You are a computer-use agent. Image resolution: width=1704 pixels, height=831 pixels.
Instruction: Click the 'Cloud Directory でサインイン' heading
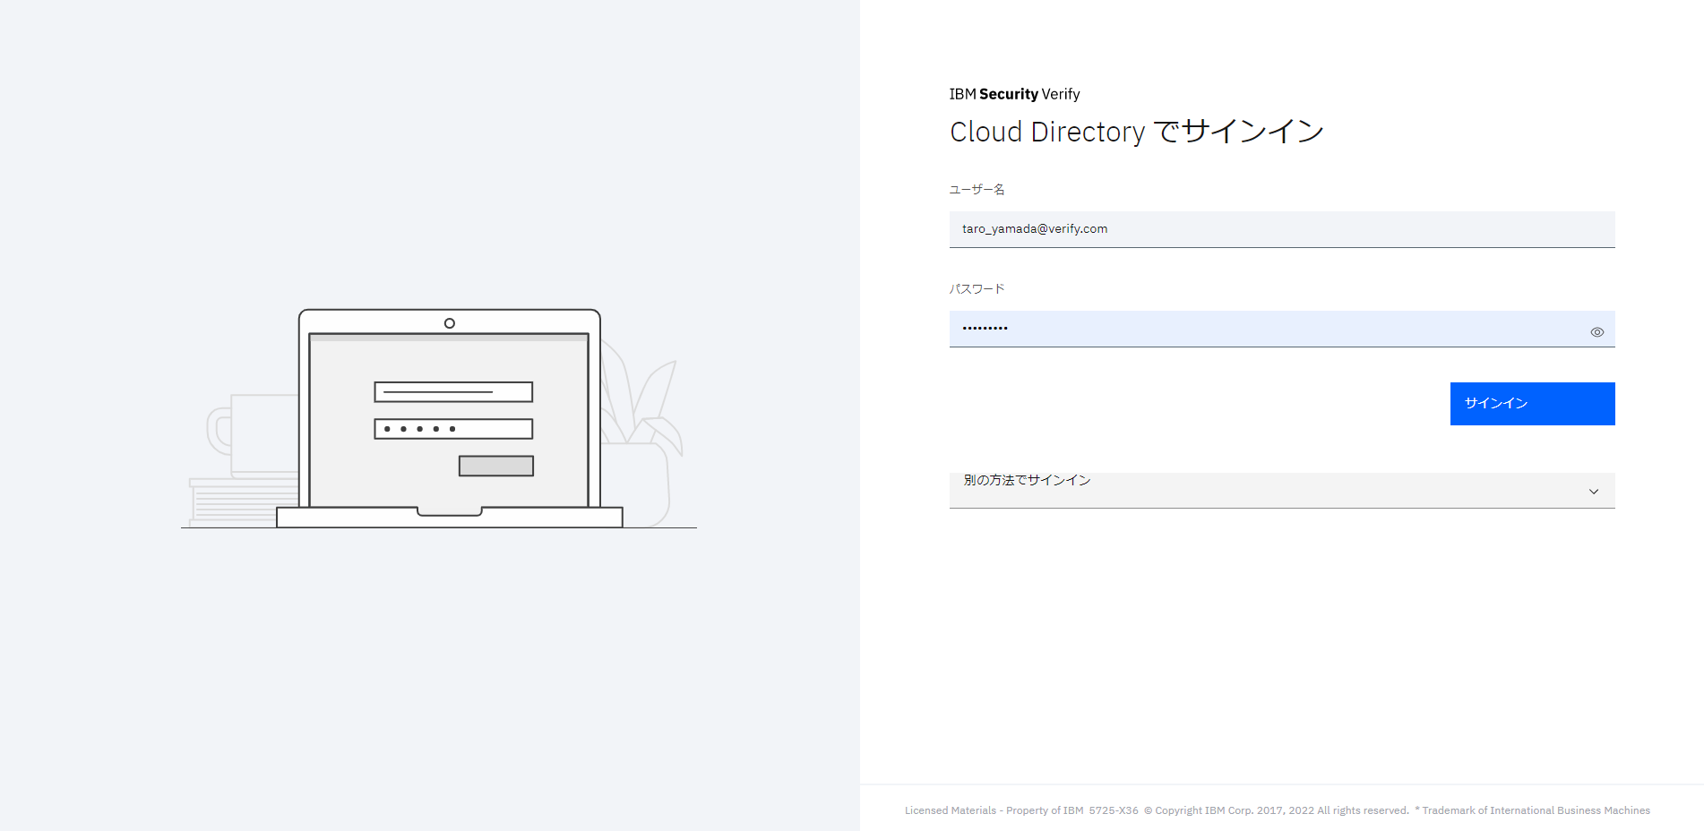(1136, 132)
